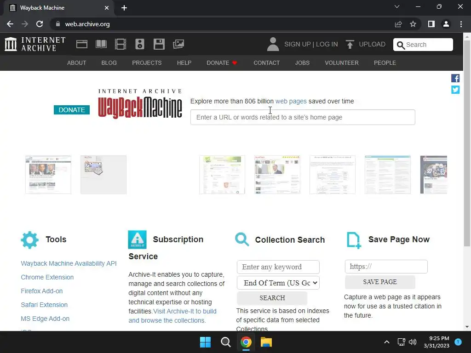Viewport: 471px width, 353px height.
Task: Open the PROJECTS menu item
Action: [x=147, y=63]
